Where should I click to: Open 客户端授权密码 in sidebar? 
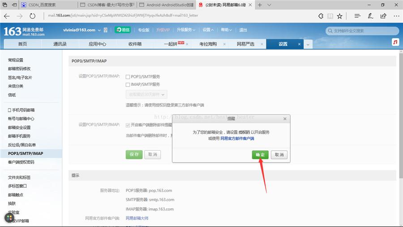click(x=21, y=162)
